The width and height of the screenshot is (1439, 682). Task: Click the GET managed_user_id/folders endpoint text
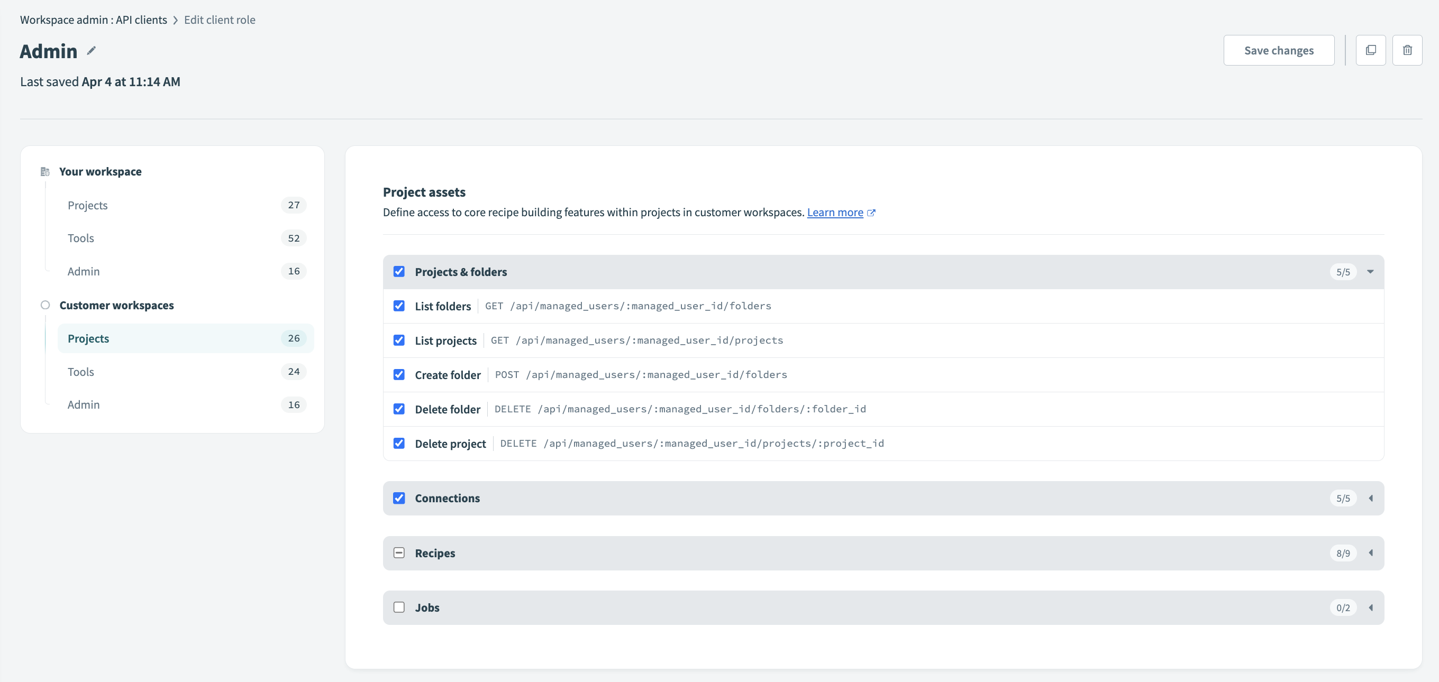(628, 306)
